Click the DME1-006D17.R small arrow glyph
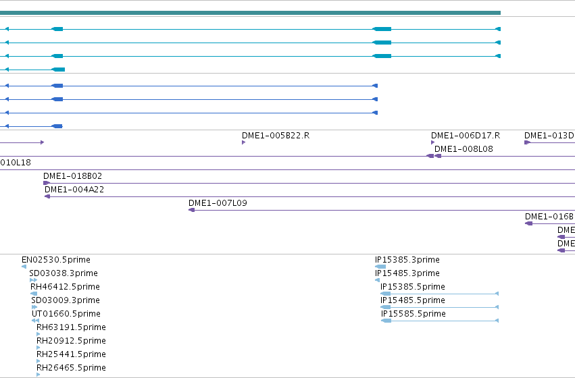 (432, 142)
